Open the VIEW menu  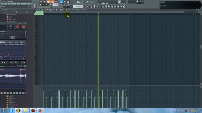[19, 4]
